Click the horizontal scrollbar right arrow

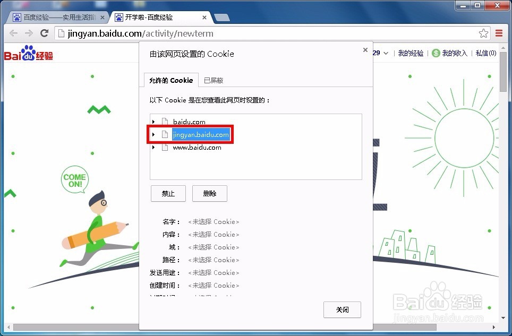(494, 327)
